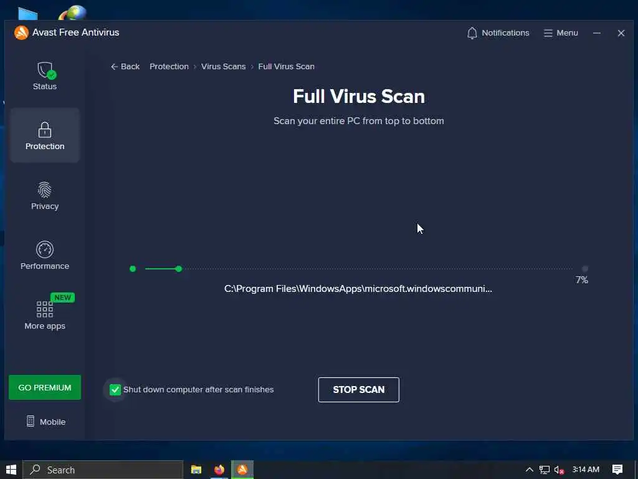Screen dimensions: 638x479
Task: Click the muted volume tray icon
Action: [x=559, y=470]
